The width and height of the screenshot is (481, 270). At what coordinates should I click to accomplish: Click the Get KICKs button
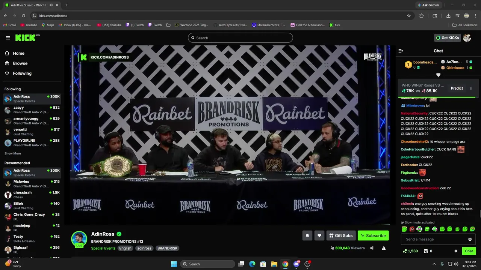447,38
